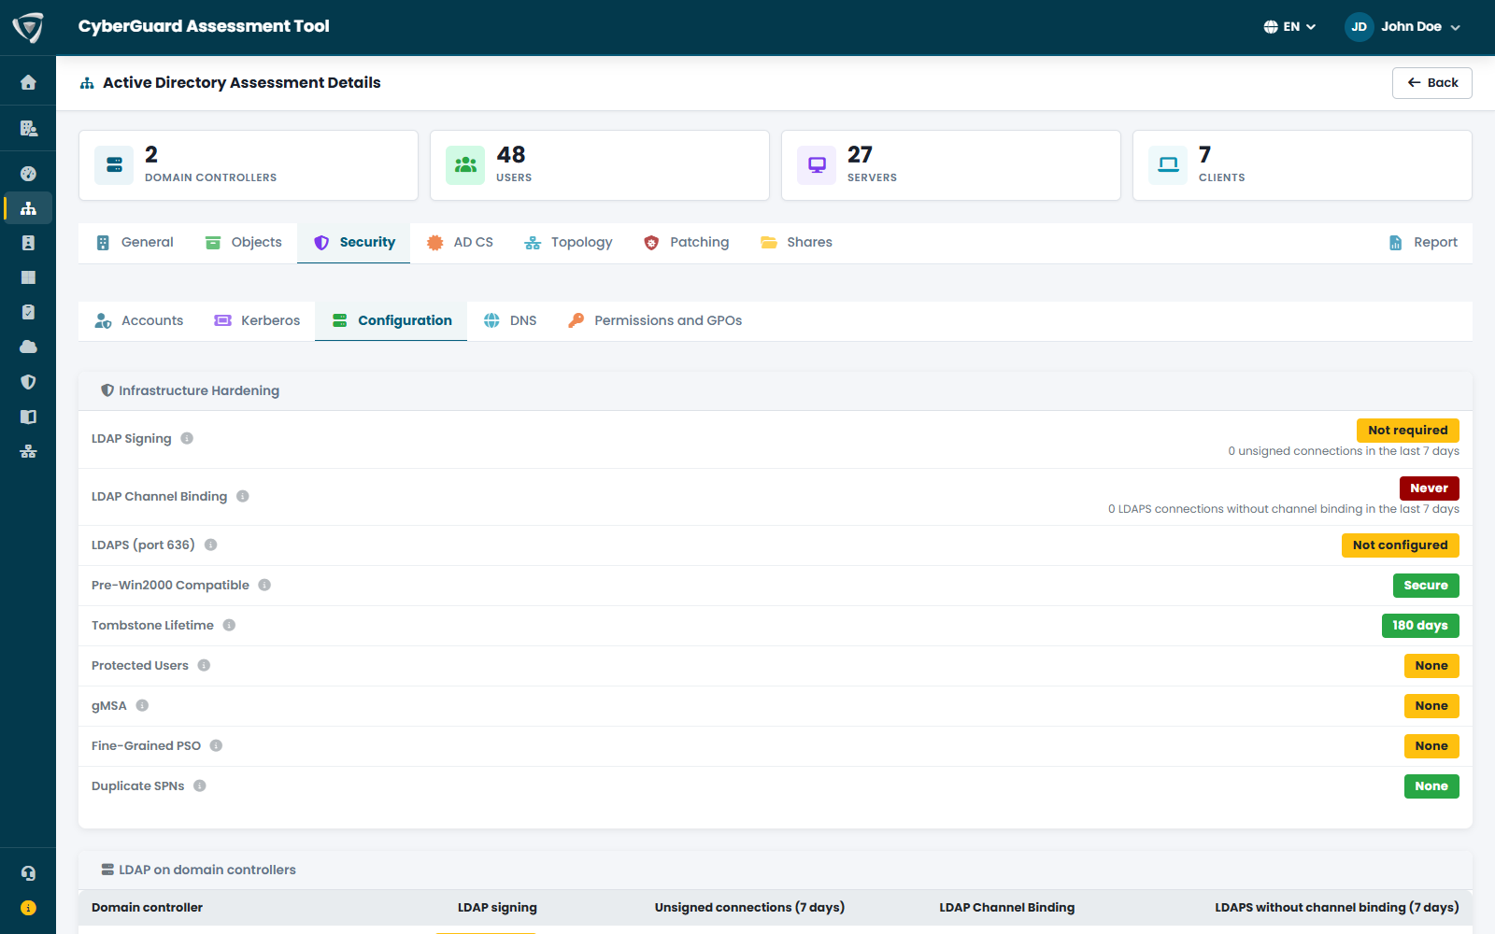The image size is (1495, 934).
Task: Click the Domain Controllers count card
Action: coord(249,165)
